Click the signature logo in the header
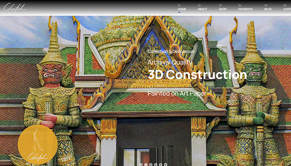 [15, 7]
